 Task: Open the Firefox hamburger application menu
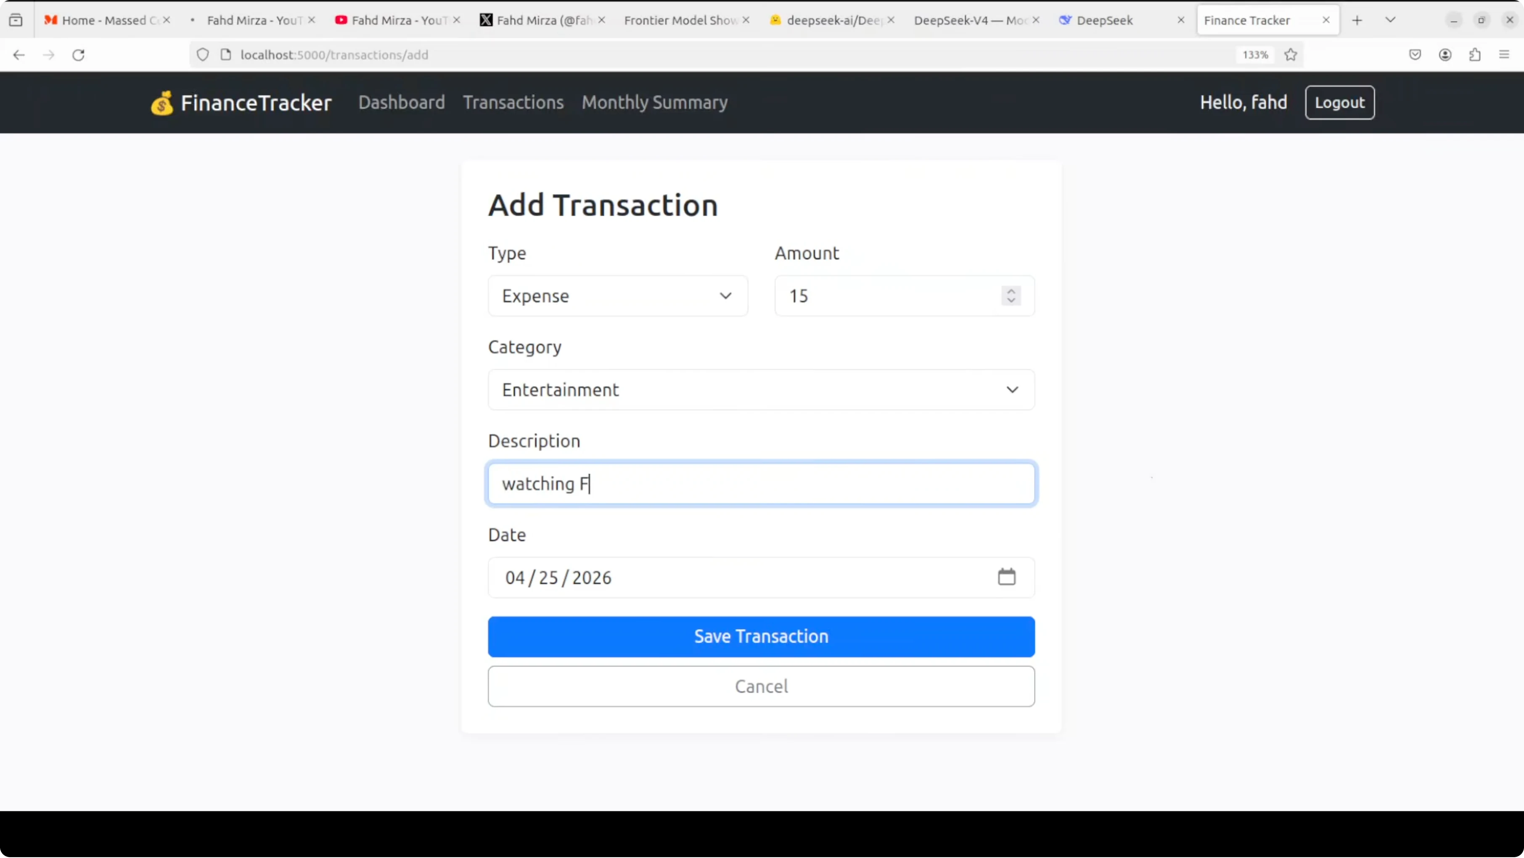[1504, 55]
